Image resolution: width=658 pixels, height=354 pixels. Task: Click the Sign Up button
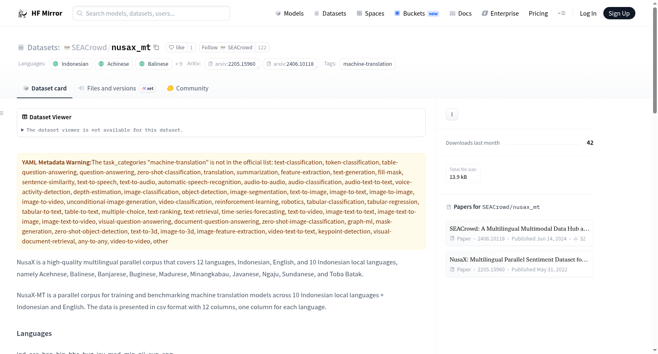point(619,13)
